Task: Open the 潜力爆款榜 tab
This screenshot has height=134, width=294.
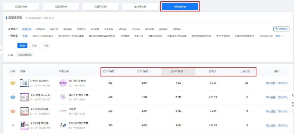Action: coord(140,7)
